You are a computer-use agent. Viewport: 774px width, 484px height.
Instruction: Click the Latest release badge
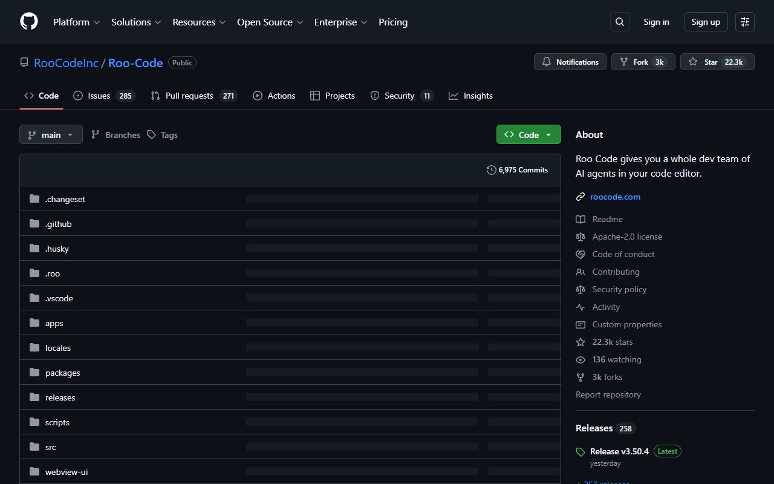pyautogui.click(x=667, y=451)
